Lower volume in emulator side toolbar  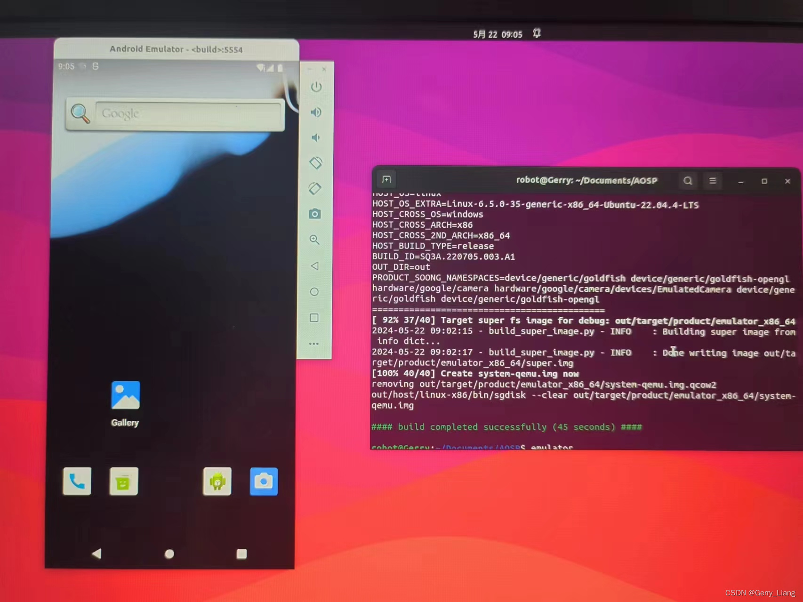click(316, 137)
